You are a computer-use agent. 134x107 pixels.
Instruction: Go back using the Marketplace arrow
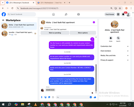pyautogui.click(x=3, y=20)
